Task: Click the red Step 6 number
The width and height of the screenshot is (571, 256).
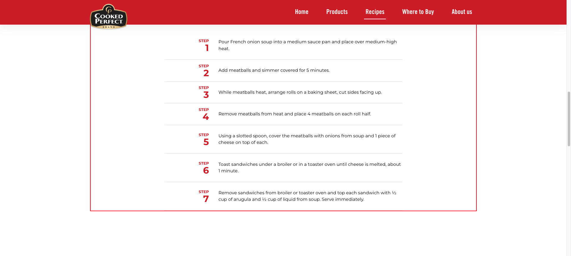Action: click(206, 171)
